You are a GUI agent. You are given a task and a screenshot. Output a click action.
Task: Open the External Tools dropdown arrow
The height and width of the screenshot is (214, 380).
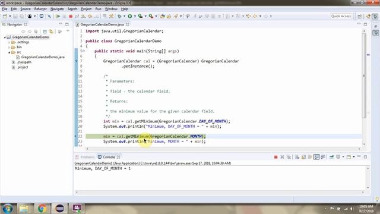156,16
